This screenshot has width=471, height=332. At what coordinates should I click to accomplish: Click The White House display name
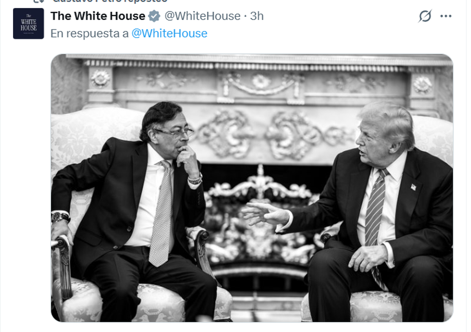pos(98,16)
